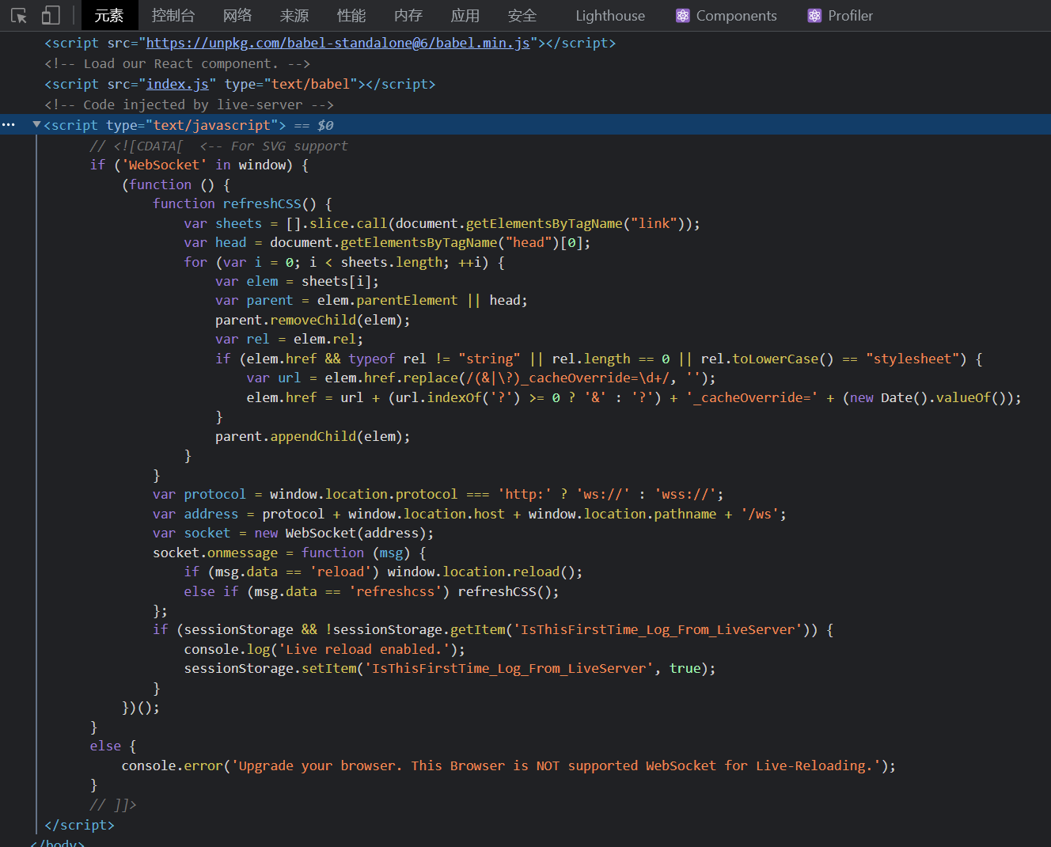Collapse the selected text/javascript script node

[x=36, y=125]
